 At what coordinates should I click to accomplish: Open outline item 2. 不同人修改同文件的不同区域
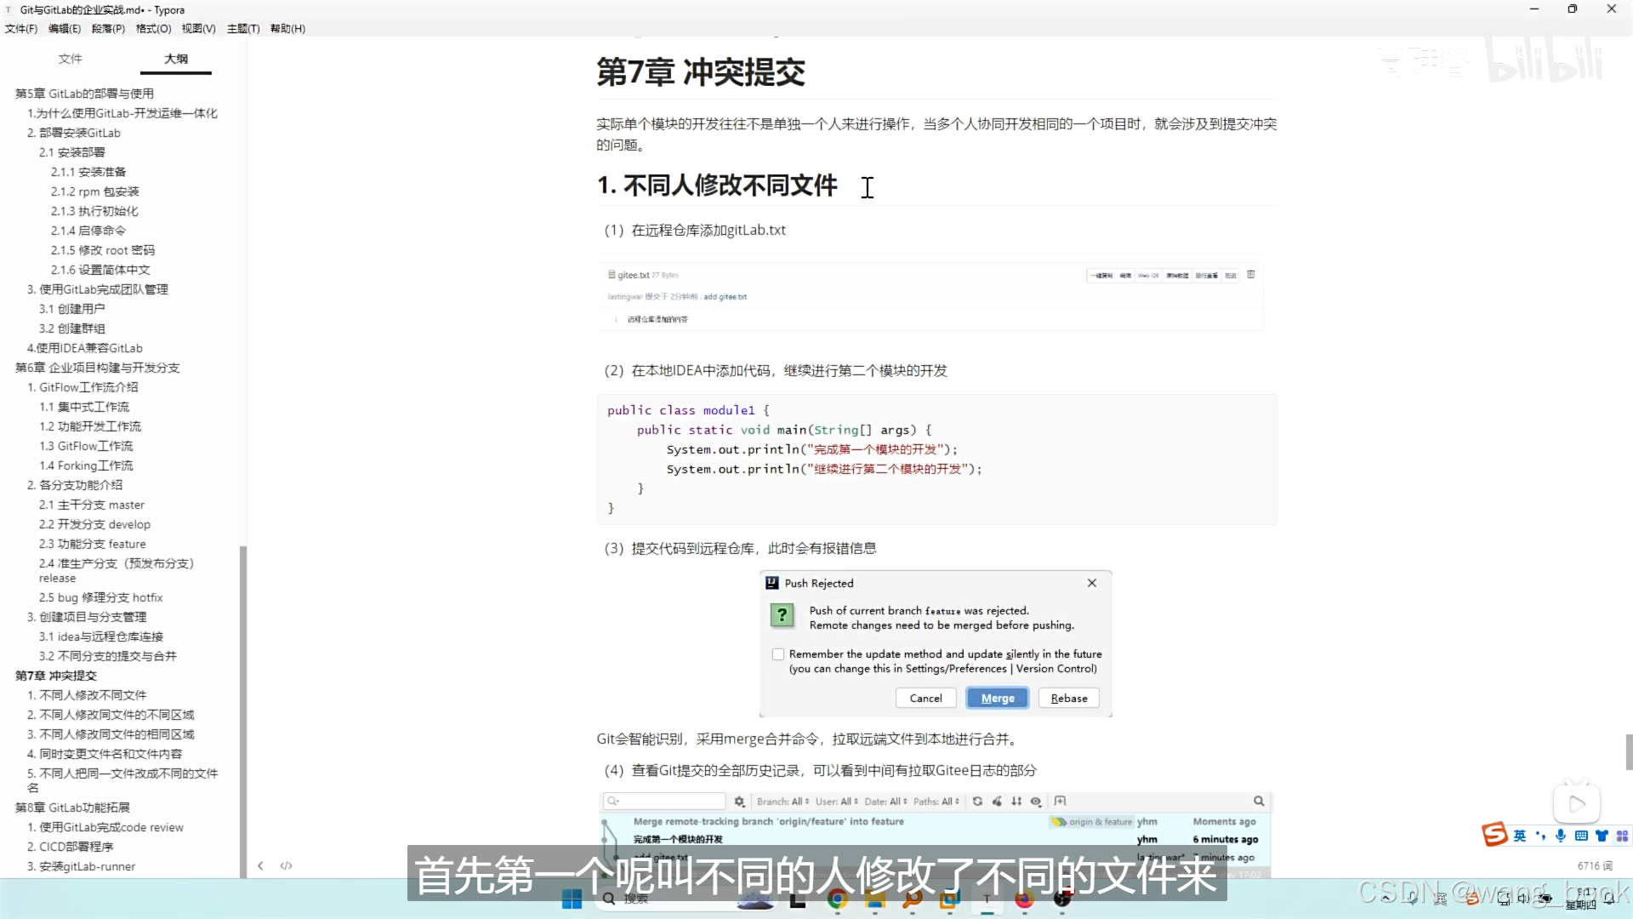point(111,715)
